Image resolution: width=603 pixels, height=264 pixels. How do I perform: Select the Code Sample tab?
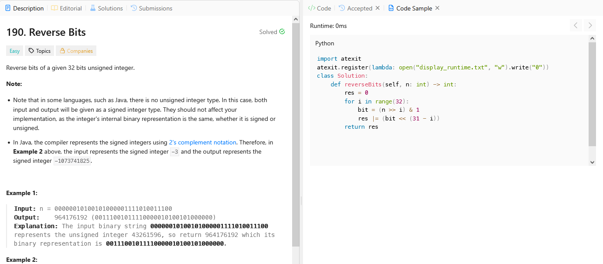pyautogui.click(x=410, y=8)
